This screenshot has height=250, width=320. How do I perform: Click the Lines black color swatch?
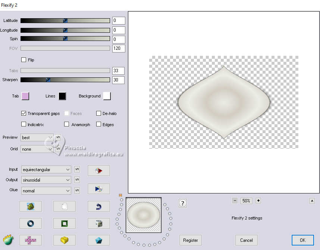point(62,96)
